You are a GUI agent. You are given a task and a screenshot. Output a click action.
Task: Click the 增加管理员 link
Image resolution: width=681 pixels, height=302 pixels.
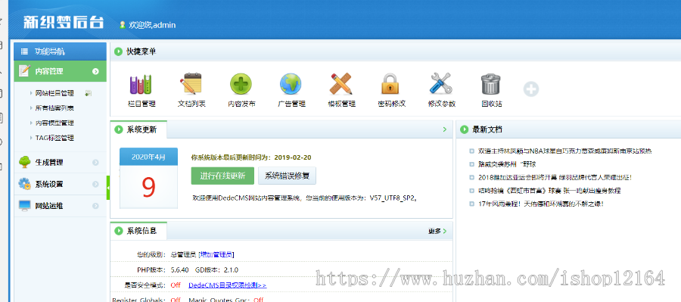click(216, 254)
